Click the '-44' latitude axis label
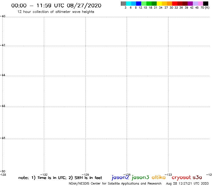The width and height of the screenshot is (212, 186). [x=3, y=75]
